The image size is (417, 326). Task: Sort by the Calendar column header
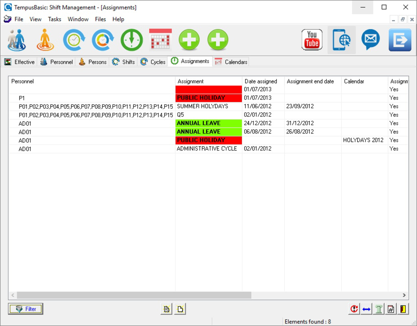364,81
